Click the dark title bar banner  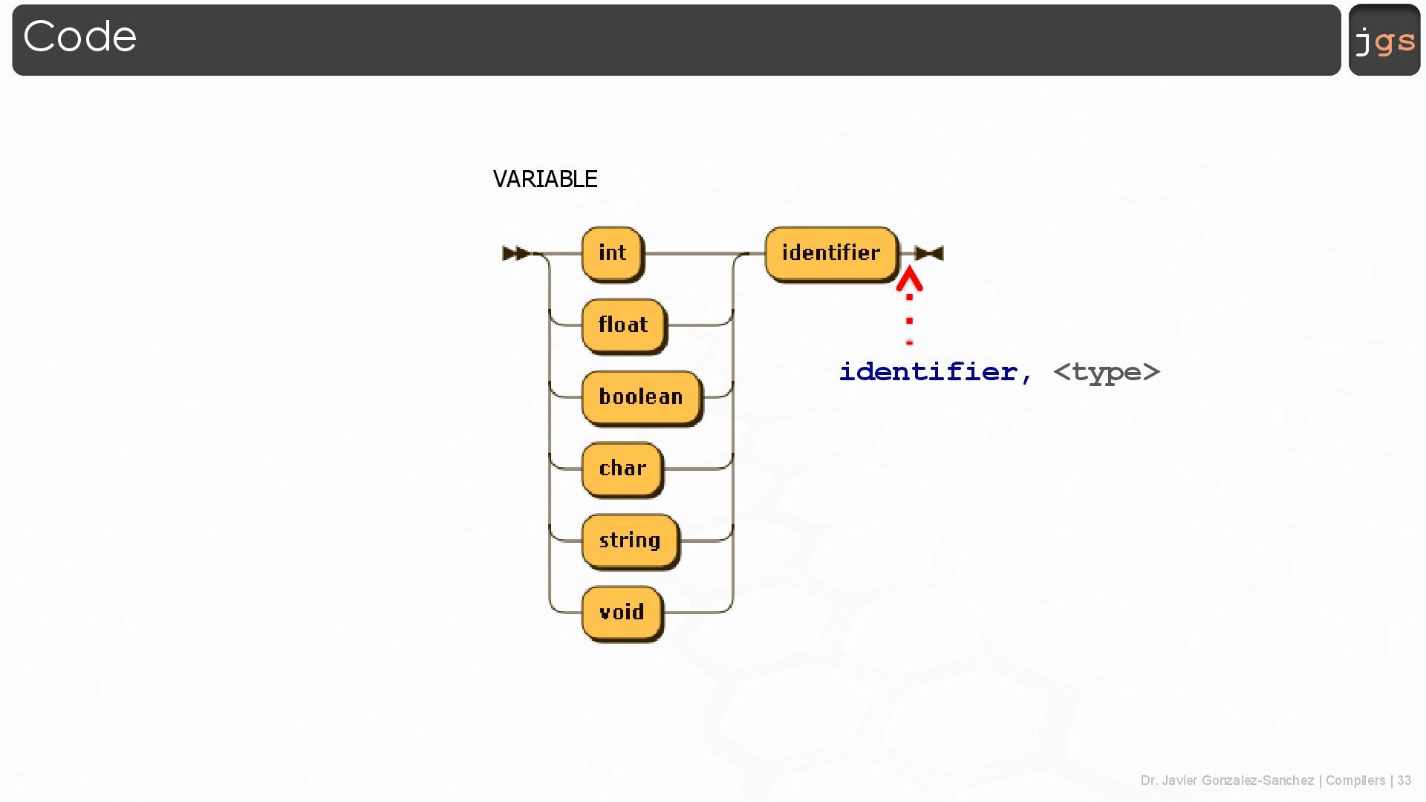pos(676,40)
